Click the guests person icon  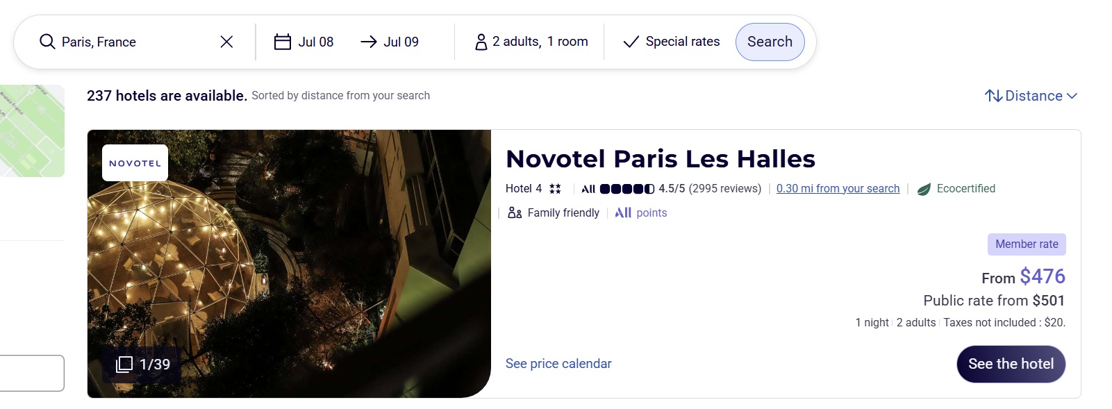[481, 42]
